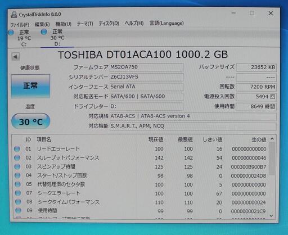Click status icon for シークエラーレート row
Screen dimensions: 288x235
(18, 193)
